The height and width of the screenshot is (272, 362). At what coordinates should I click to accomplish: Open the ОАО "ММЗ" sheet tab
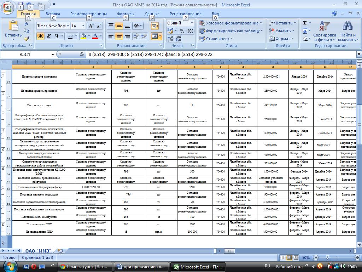coord(38,251)
